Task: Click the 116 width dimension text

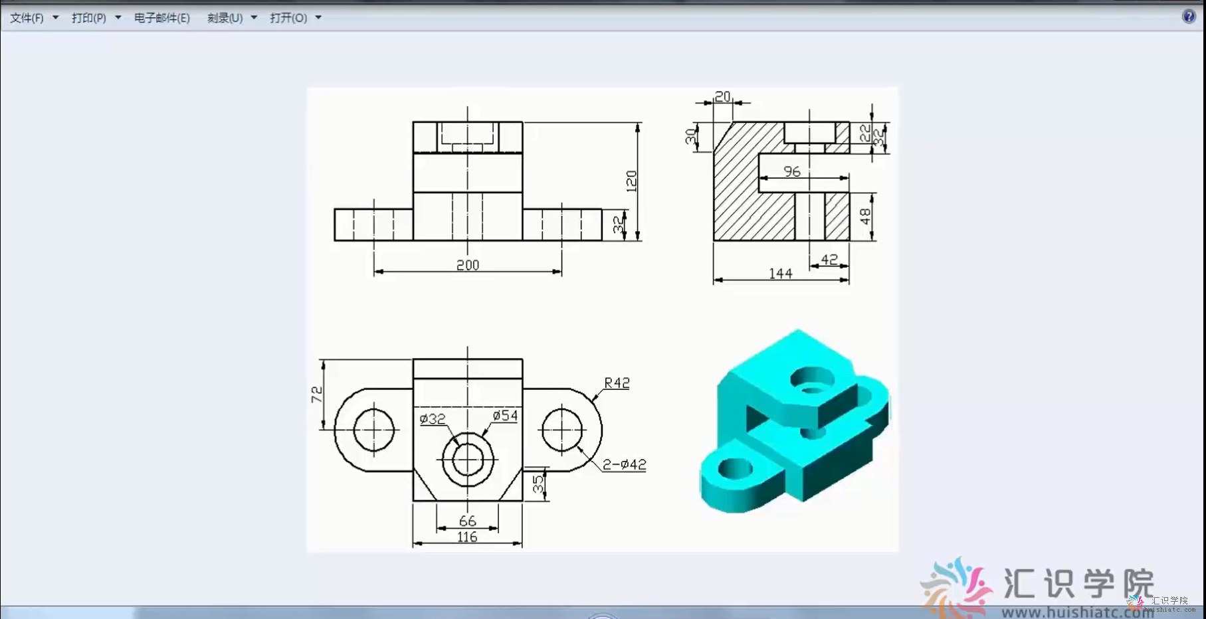Action: coord(467,537)
